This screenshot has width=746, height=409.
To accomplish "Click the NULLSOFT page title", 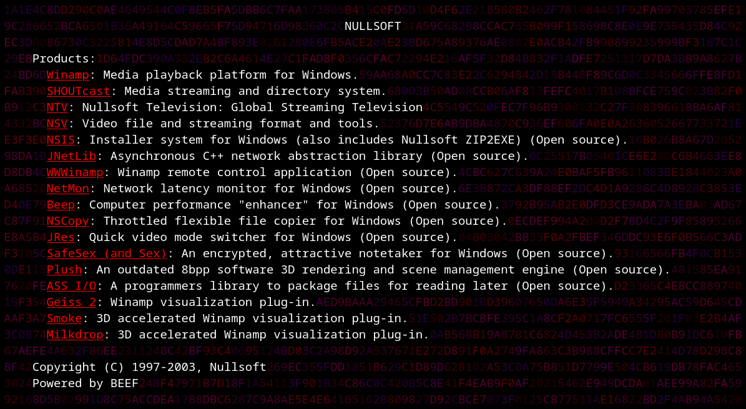I will [373, 26].
